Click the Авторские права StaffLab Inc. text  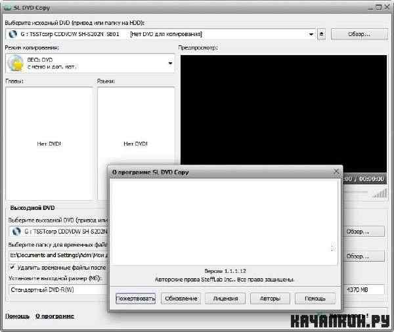tap(225, 280)
